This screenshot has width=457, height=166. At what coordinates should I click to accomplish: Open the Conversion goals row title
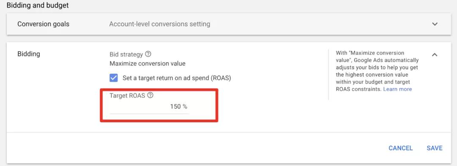click(44, 24)
